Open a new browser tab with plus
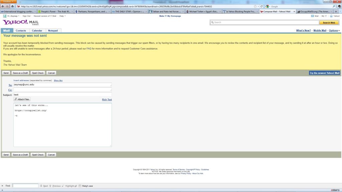 336,12
